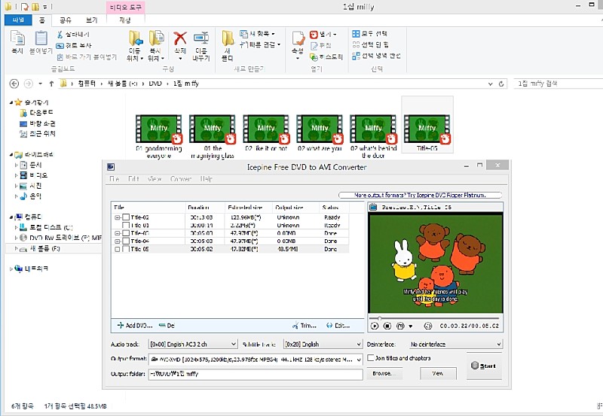Click 모두 선택 (Select all) in ribbon
This screenshot has height=416, width=603.
pos(369,34)
